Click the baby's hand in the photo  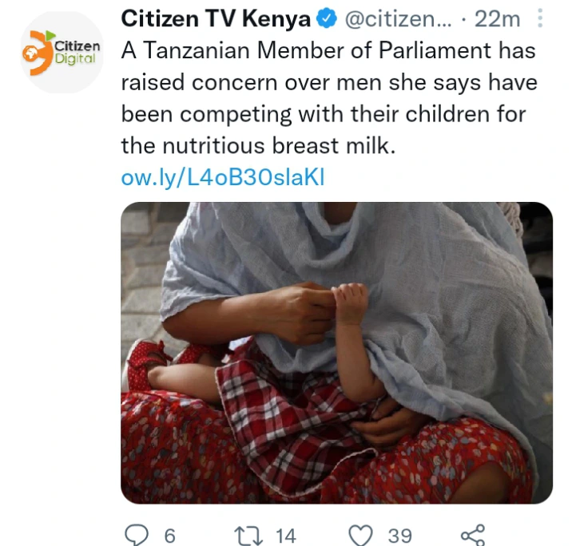click(350, 303)
